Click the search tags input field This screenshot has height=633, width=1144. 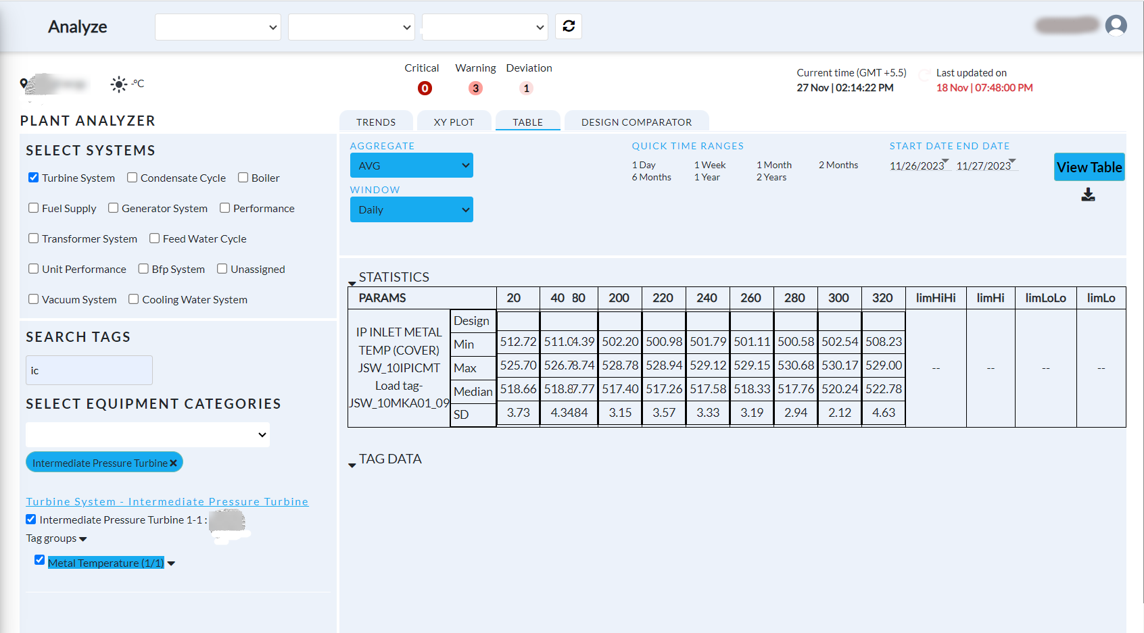pyautogui.click(x=89, y=370)
